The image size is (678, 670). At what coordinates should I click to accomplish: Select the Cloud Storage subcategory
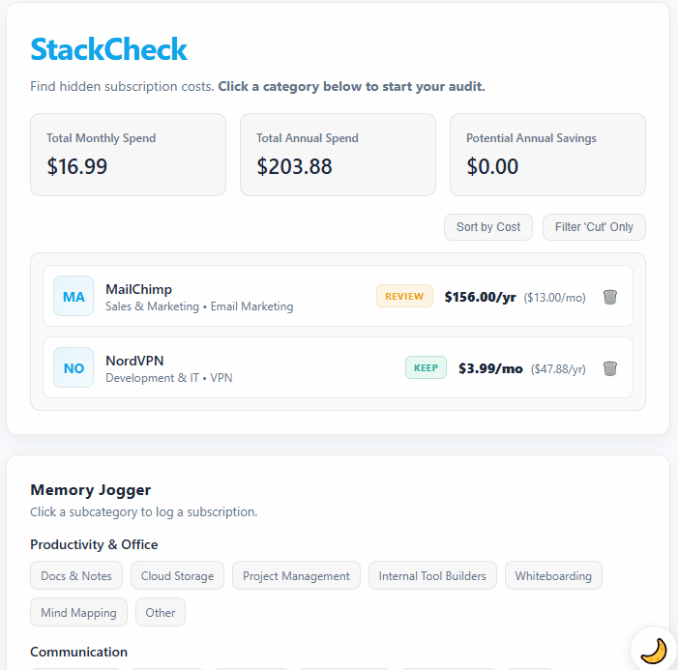177,576
